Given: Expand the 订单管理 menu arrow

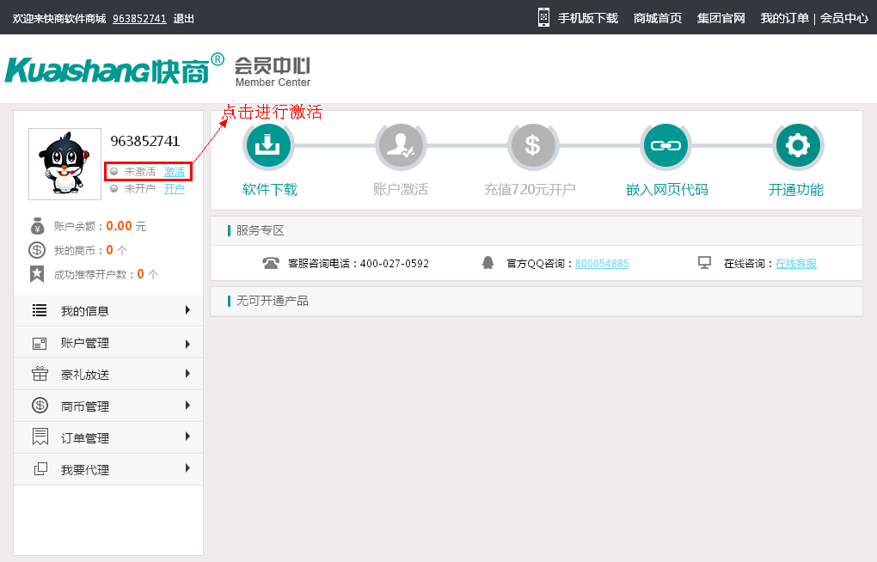Looking at the screenshot, I should (x=187, y=437).
